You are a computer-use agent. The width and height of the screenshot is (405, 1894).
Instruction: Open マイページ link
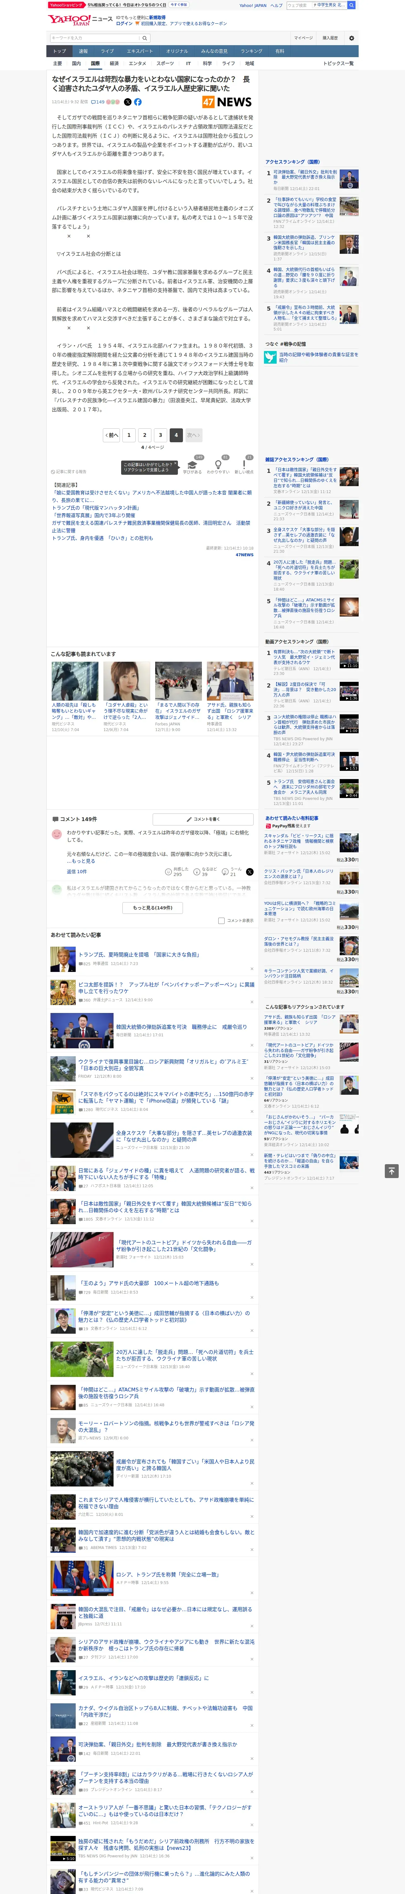click(303, 38)
